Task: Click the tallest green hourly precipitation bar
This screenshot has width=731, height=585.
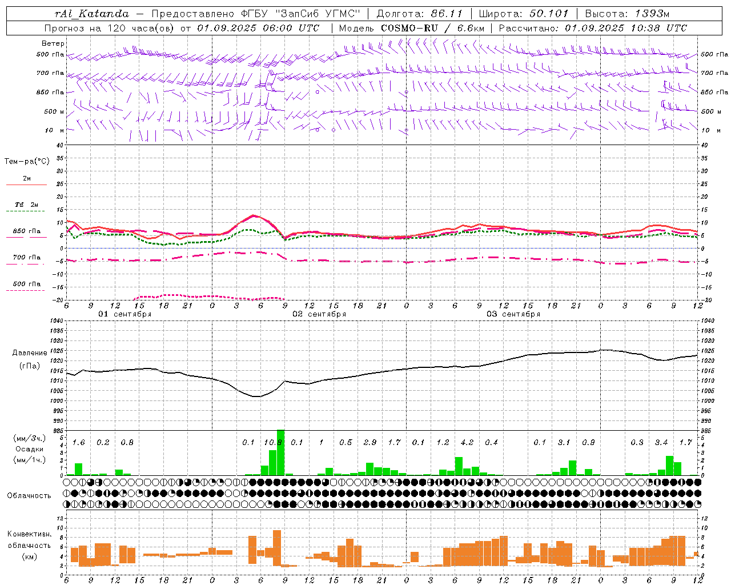Action: (281, 452)
